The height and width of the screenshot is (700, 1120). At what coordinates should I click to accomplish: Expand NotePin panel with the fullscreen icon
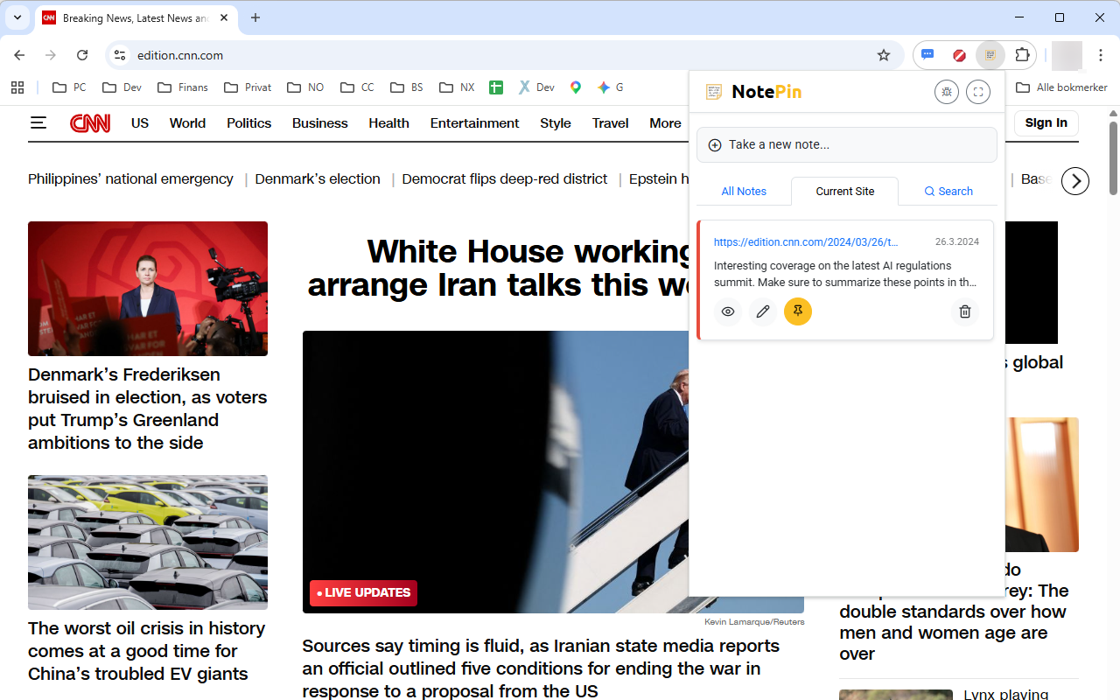coord(977,91)
